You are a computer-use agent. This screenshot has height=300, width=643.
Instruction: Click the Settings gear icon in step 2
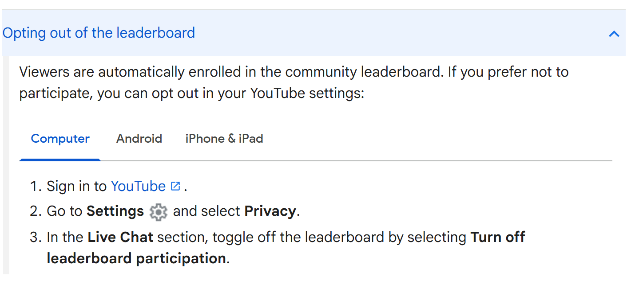point(159,212)
